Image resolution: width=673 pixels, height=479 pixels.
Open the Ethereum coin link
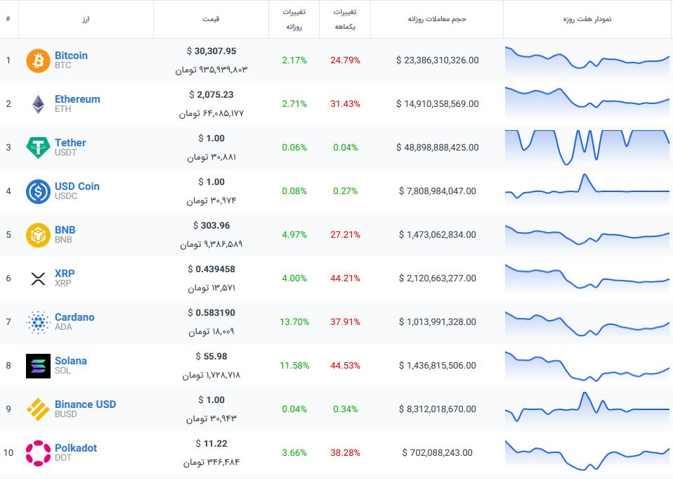coord(77,98)
